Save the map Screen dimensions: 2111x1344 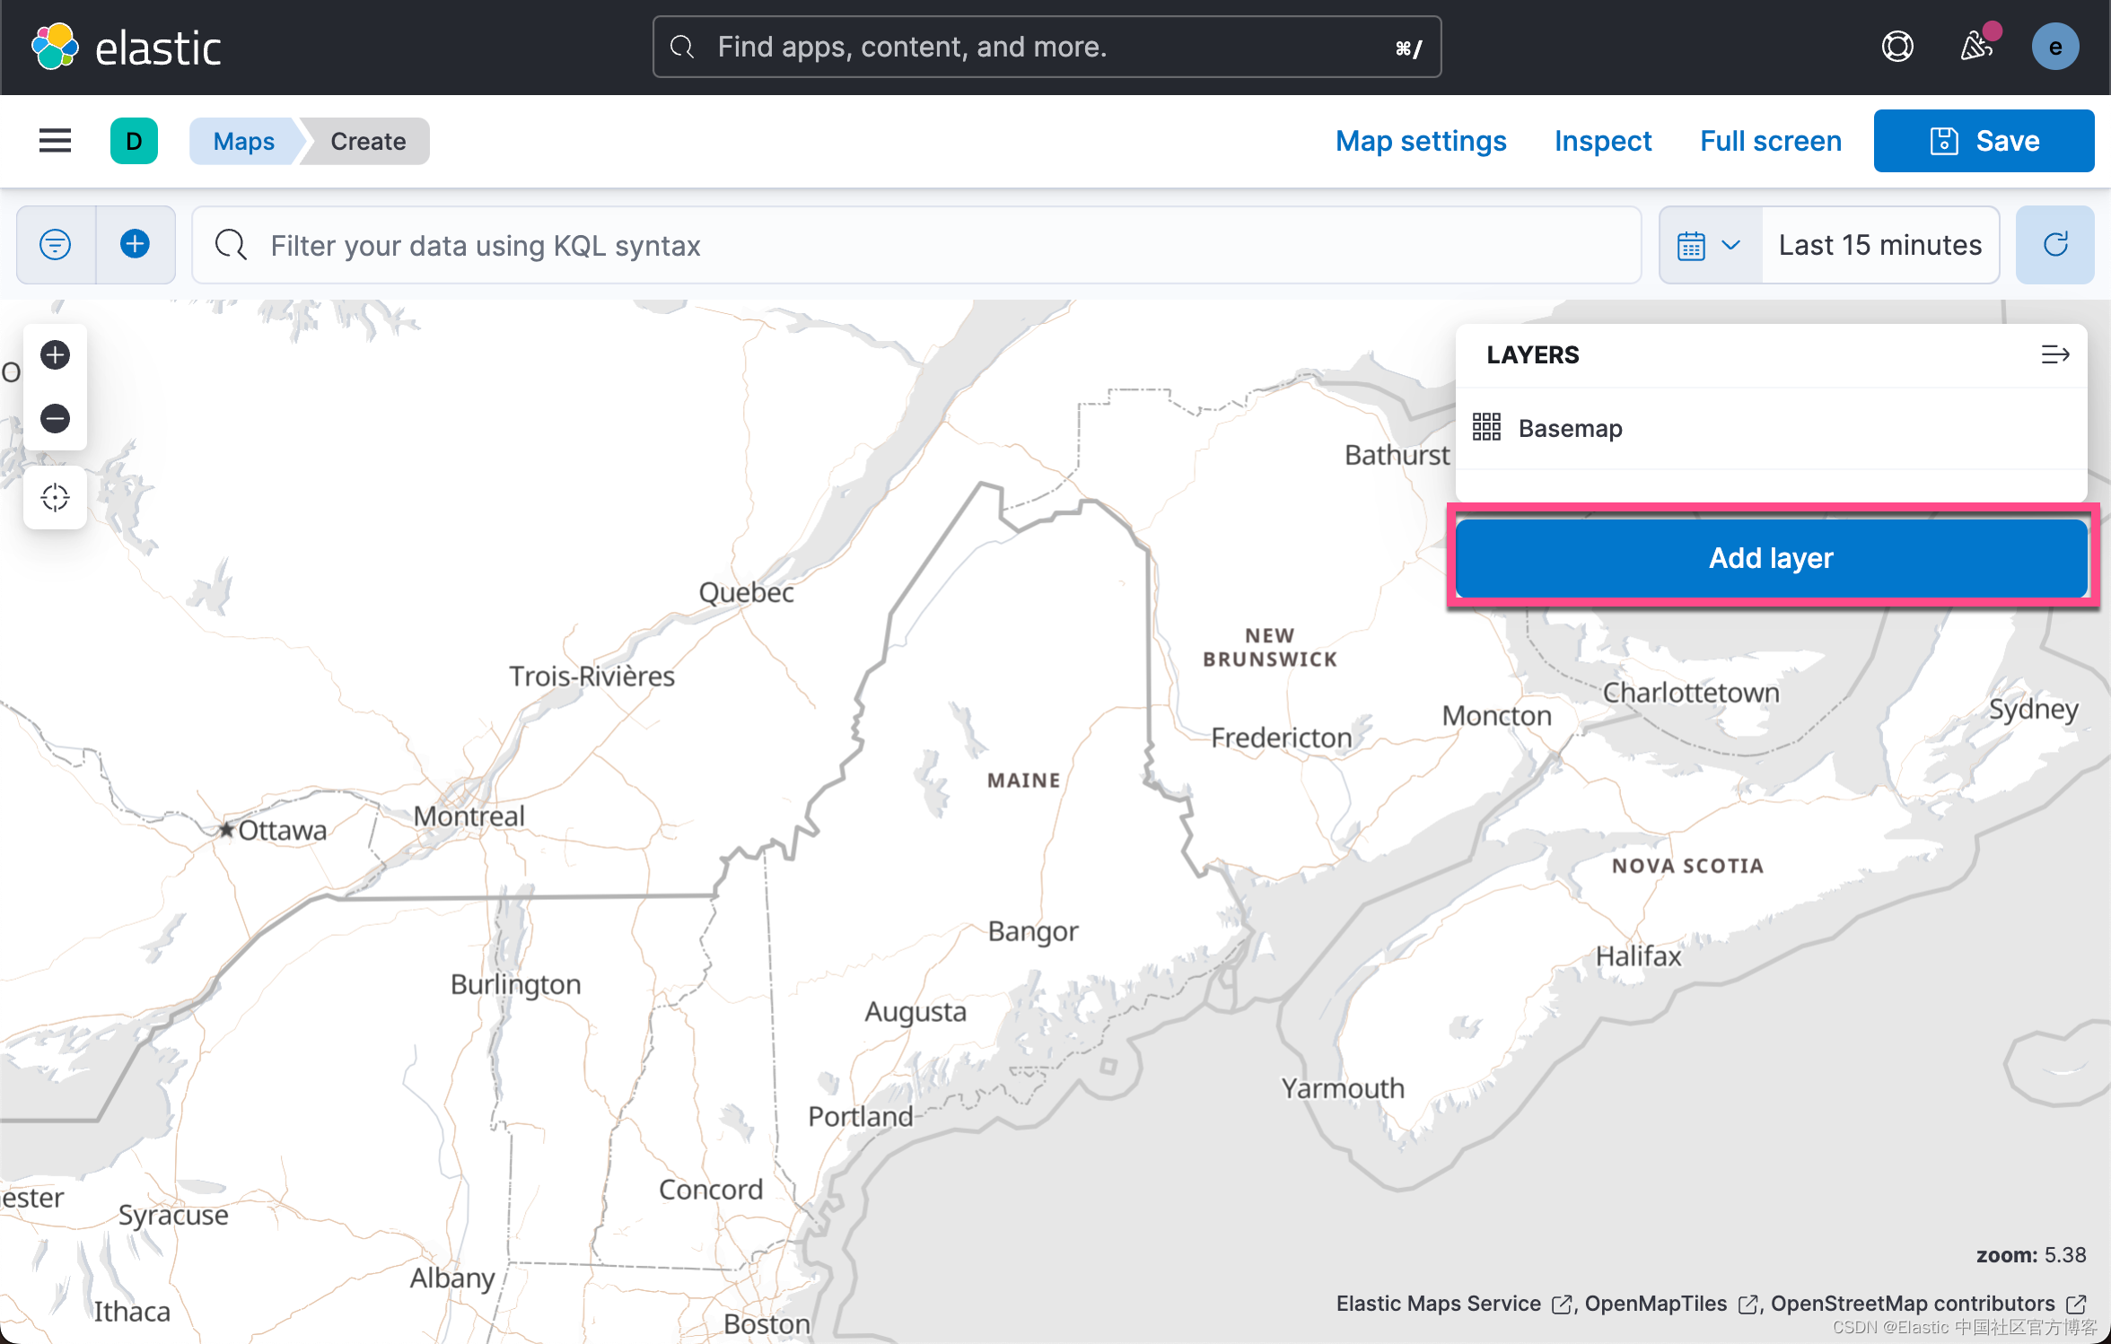point(1984,141)
